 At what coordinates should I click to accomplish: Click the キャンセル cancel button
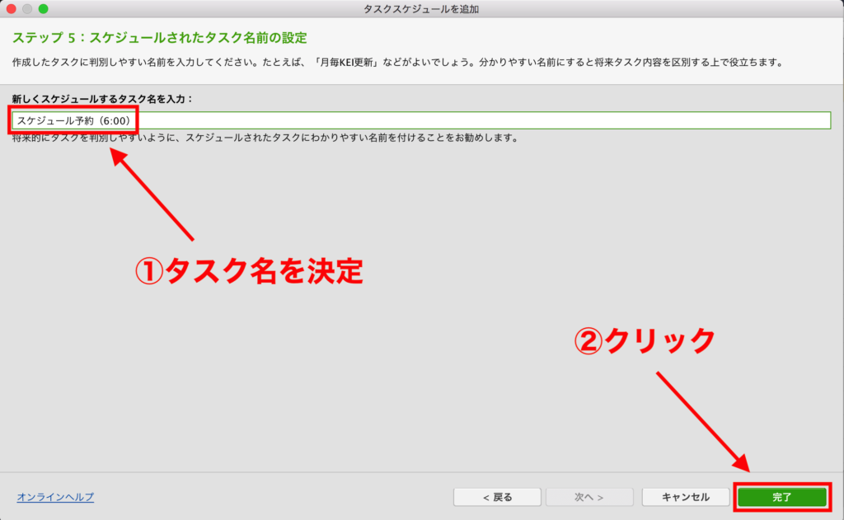685,497
